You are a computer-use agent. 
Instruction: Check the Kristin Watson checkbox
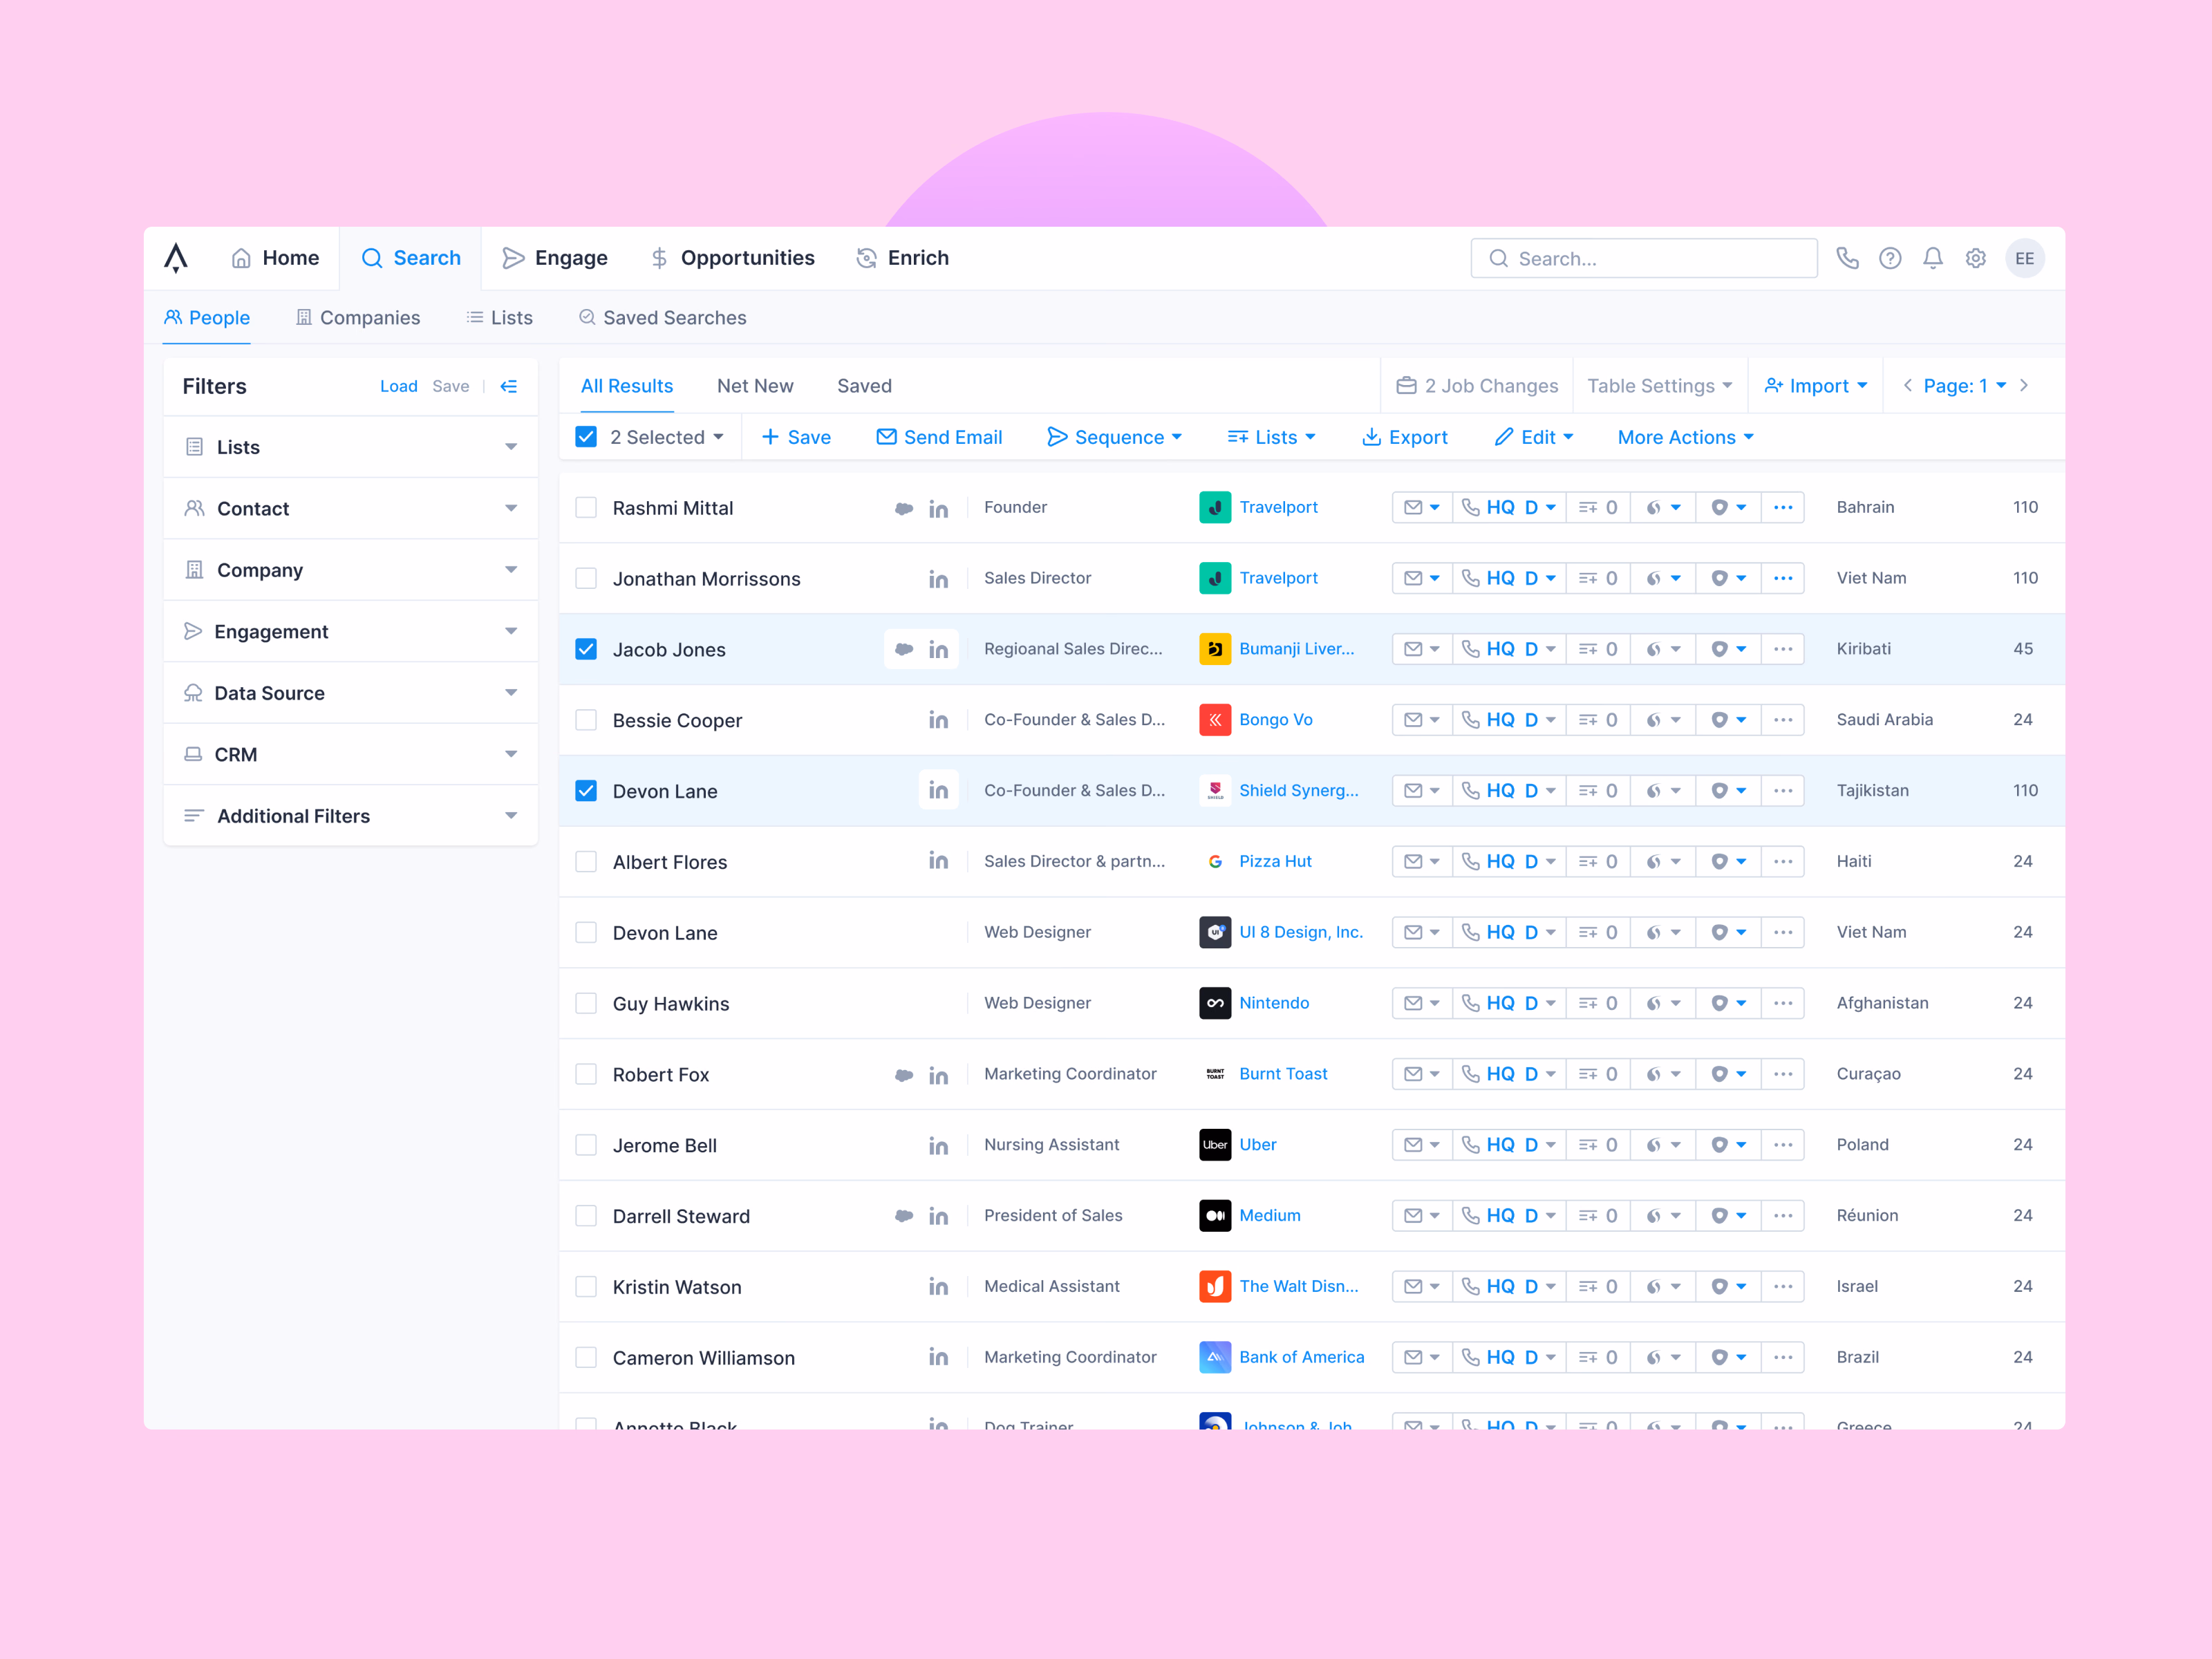coord(586,1287)
